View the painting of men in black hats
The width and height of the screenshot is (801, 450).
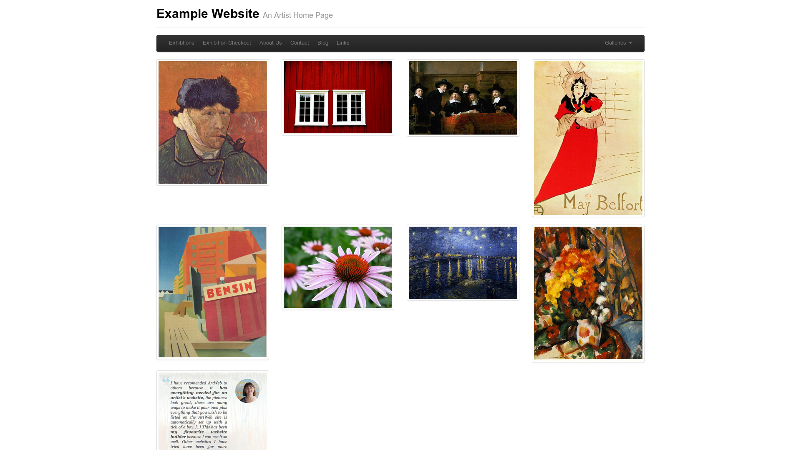click(x=463, y=98)
